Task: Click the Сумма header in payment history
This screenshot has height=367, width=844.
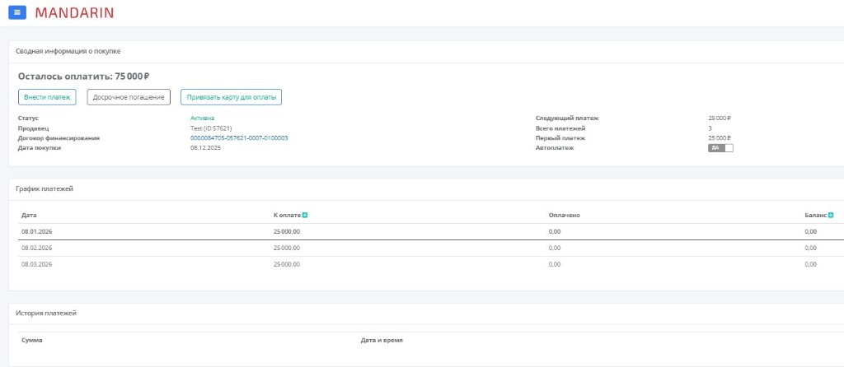Action: 32,340
